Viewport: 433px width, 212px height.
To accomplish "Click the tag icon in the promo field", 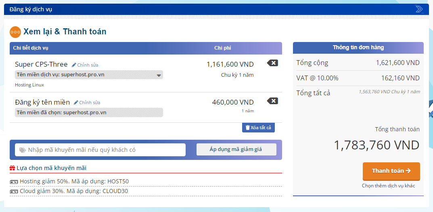I will [22, 150].
